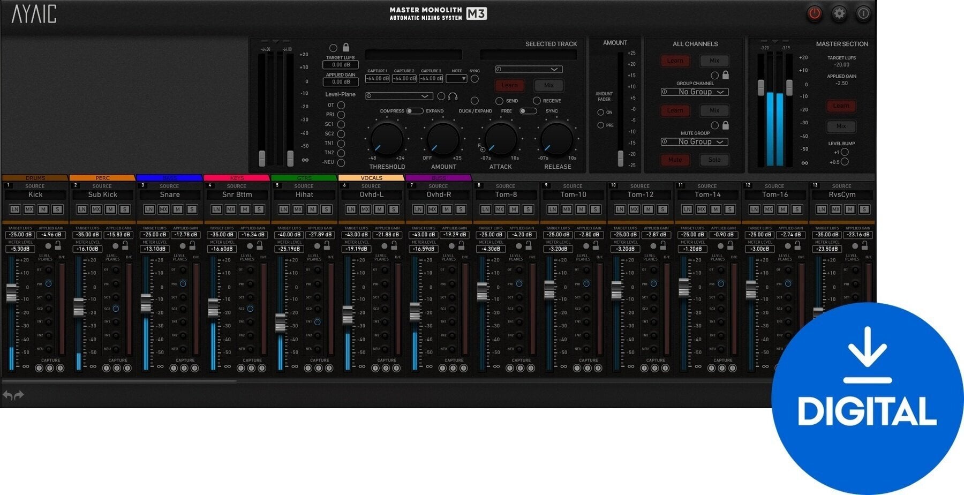Click Solo in All Channels
Image resolution: width=964 pixels, height=495 pixels.
[x=714, y=160]
